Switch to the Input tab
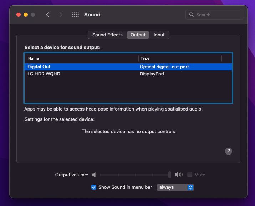 point(159,35)
